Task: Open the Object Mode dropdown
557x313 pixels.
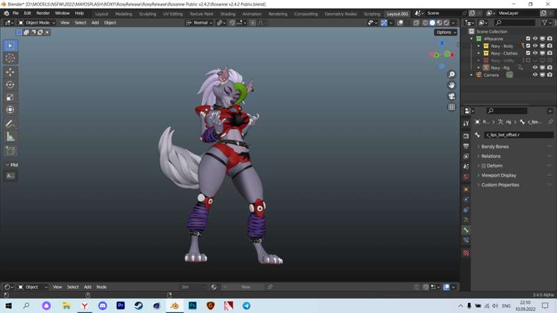Action: (x=37, y=23)
